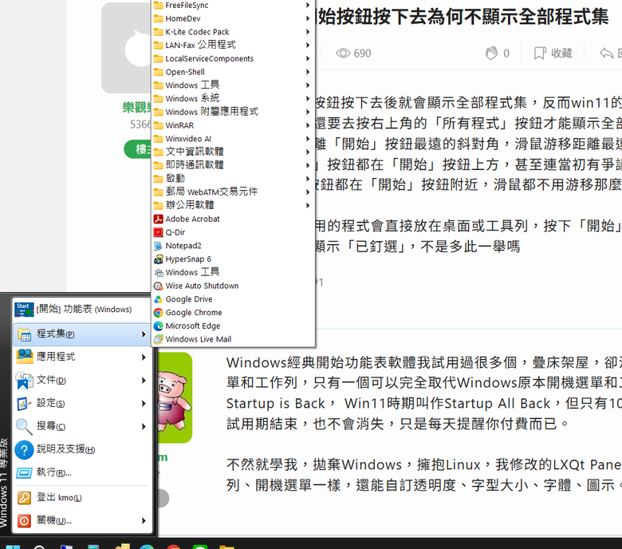Open the 即時通訊軟體 folder
Image resolution: width=622 pixels, height=549 pixels.
coord(233,165)
